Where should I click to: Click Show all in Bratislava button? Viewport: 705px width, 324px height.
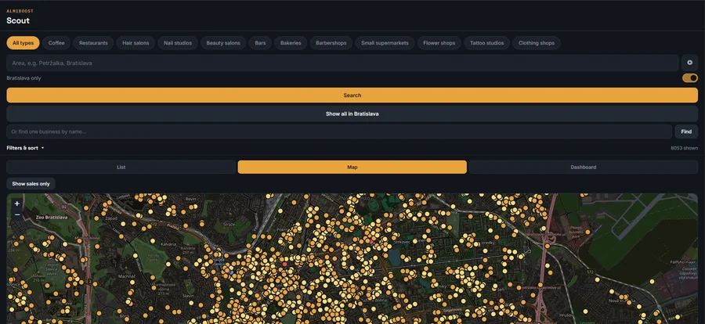coord(352,113)
